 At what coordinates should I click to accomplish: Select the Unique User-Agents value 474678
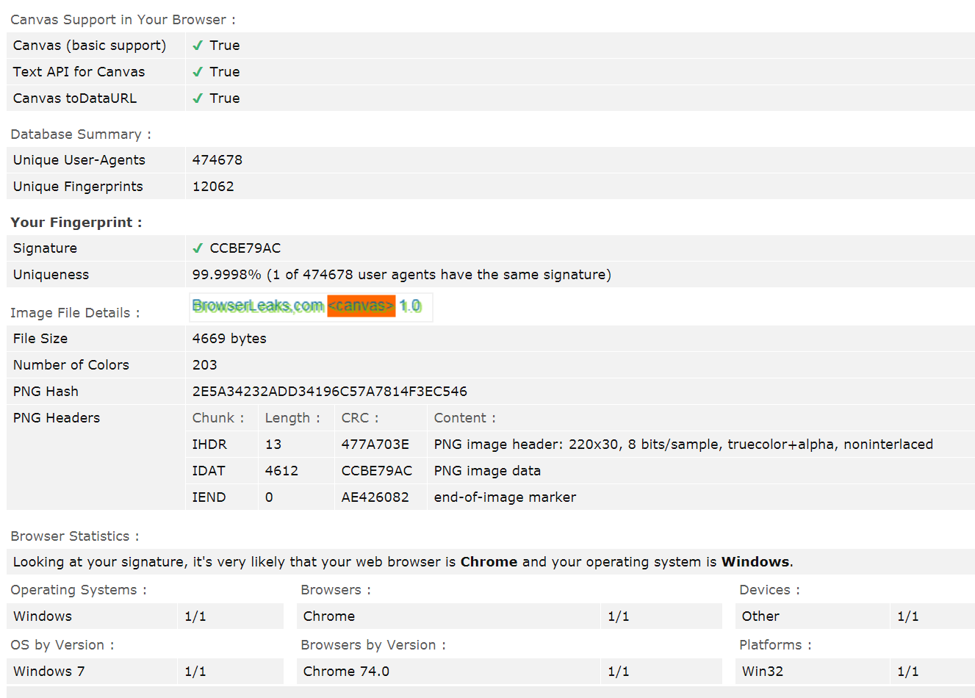pyautogui.click(x=217, y=160)
